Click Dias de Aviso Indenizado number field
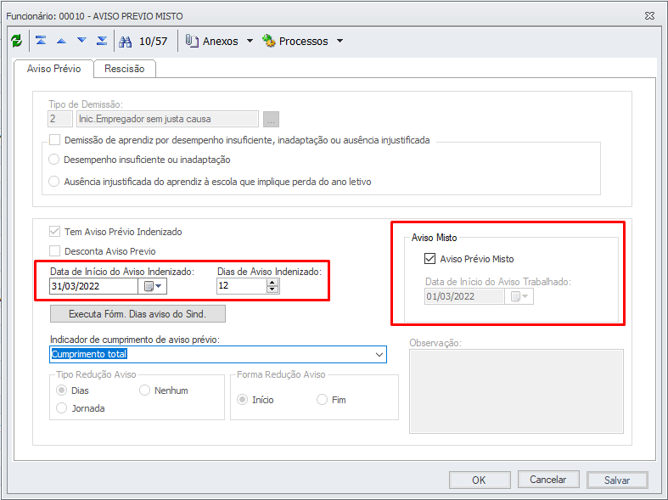This screenshot has width=668, height=500. point(242,286)
